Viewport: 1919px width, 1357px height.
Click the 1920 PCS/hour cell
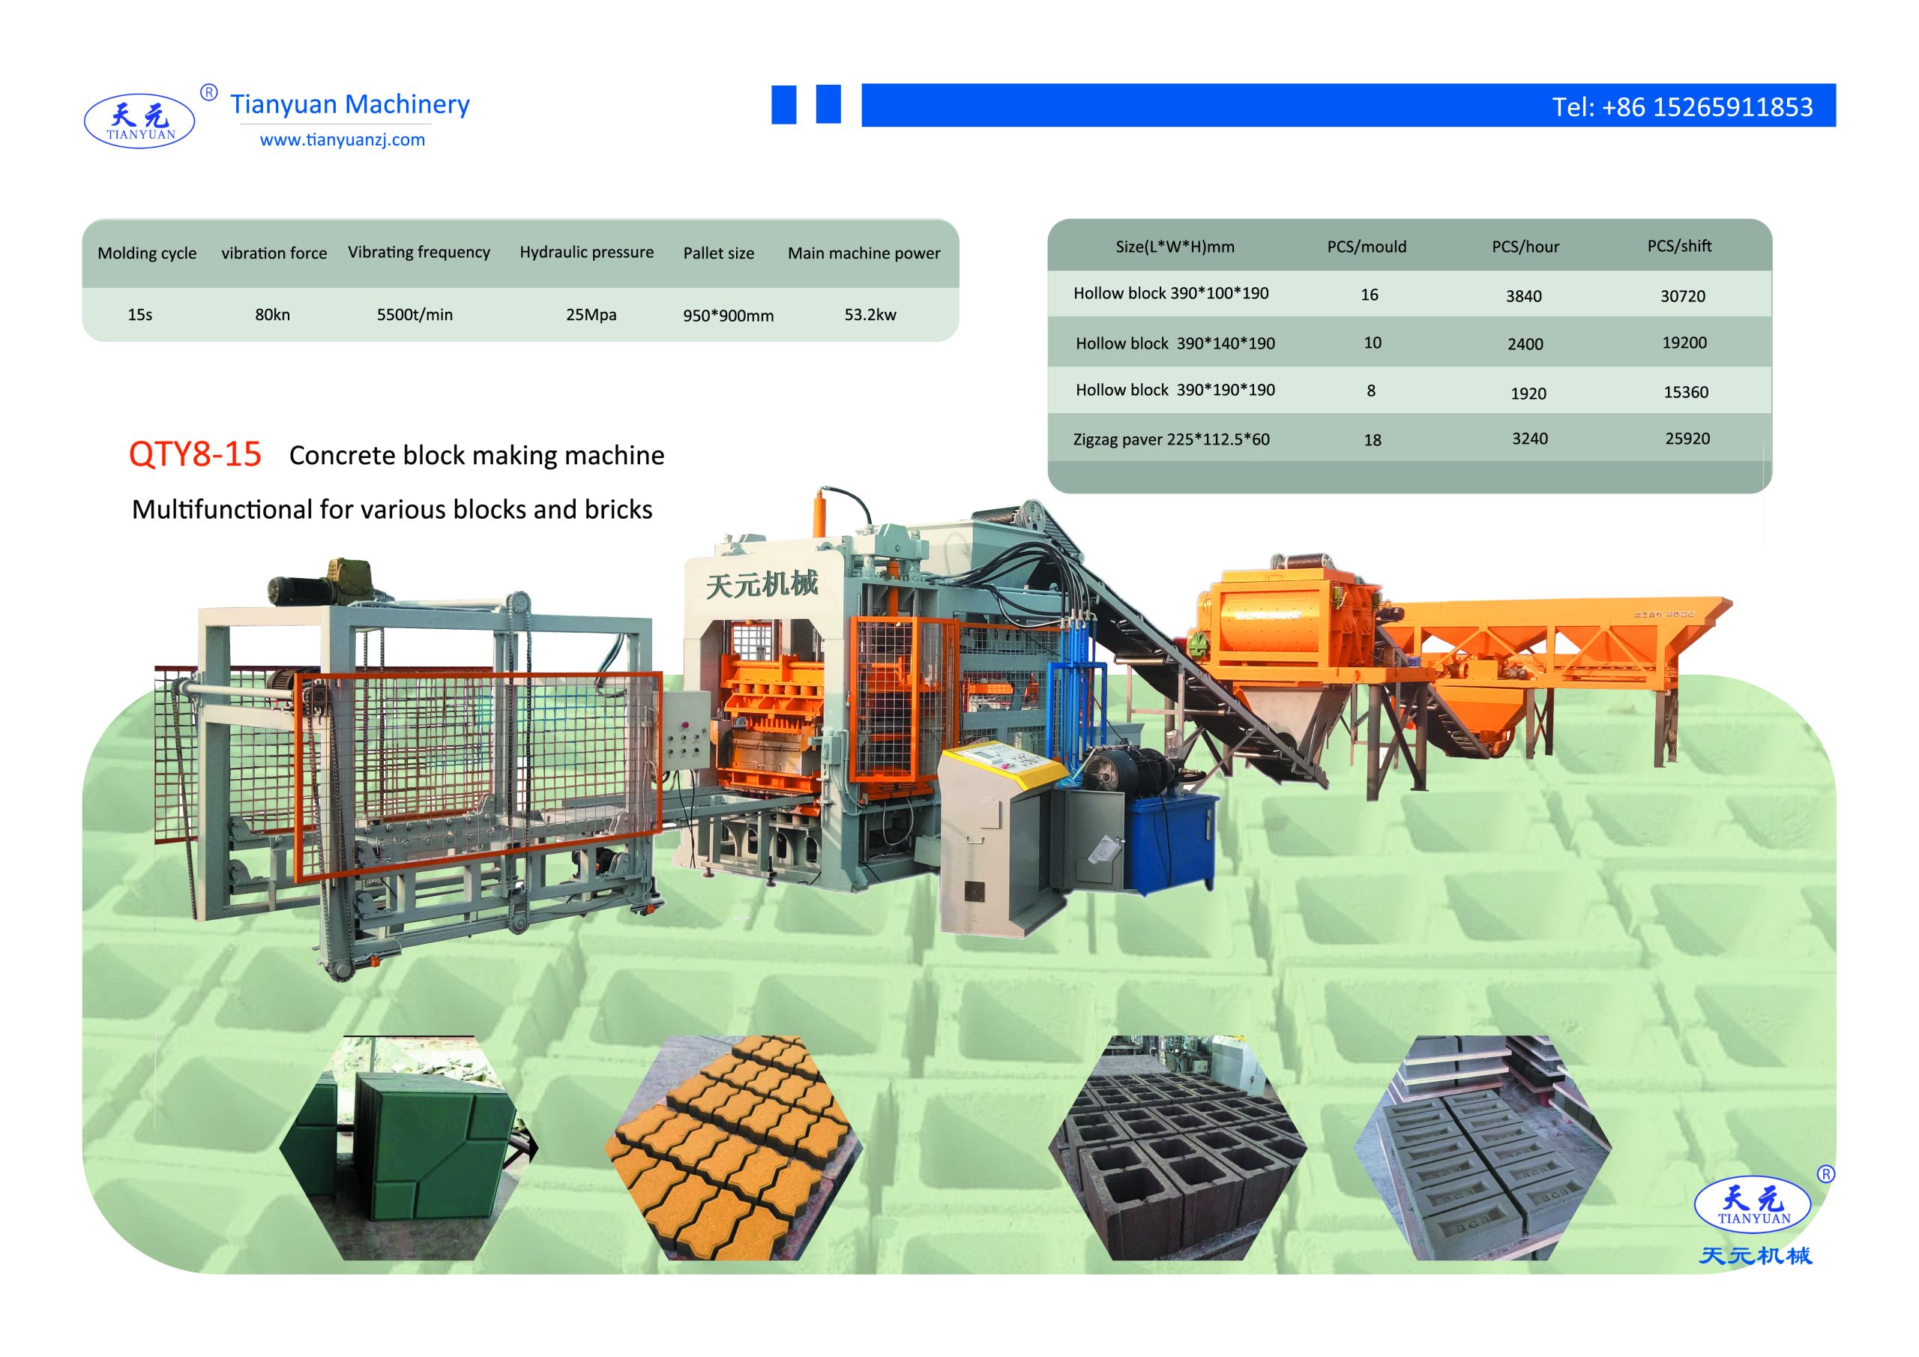1528,394
